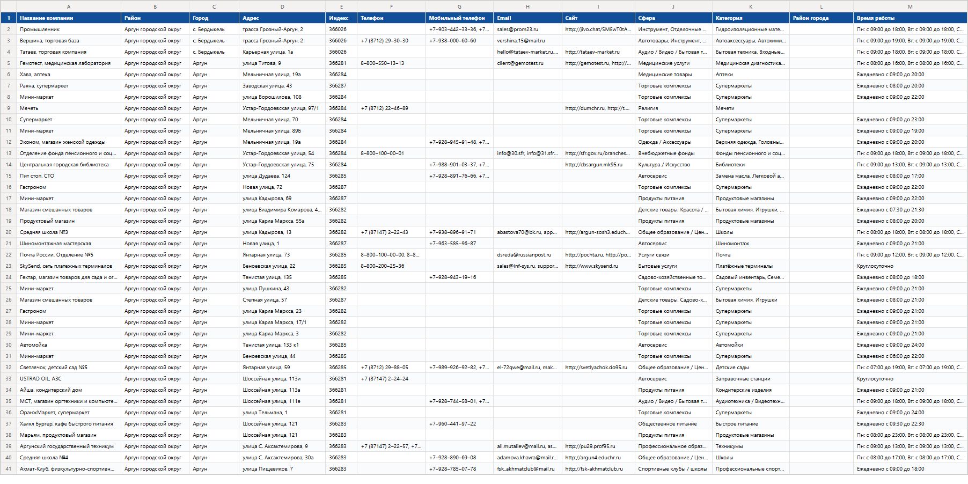
Task: Click the 'Мобильный телефон' header cell
Action: tap(459, 18)
